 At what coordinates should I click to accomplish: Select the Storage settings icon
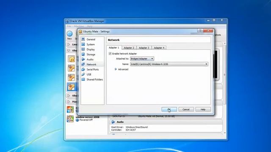[83, 54]
